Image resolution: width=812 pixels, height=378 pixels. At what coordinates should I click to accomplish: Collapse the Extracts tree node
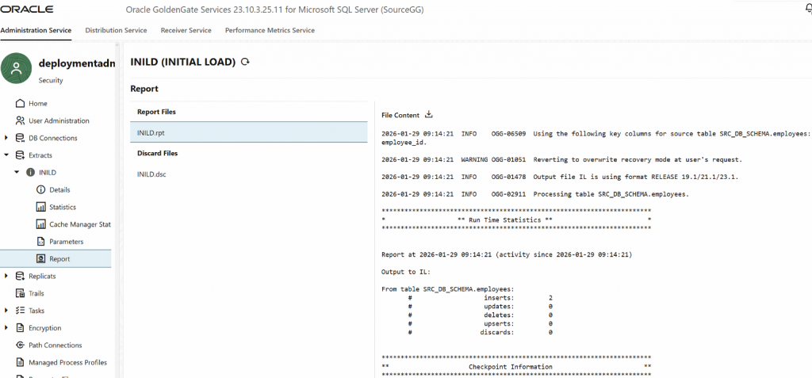(x=6, y=155)
